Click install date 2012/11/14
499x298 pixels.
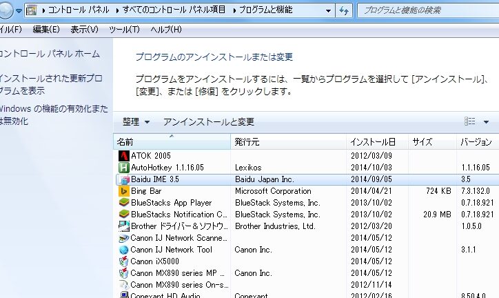coord(371,285)
